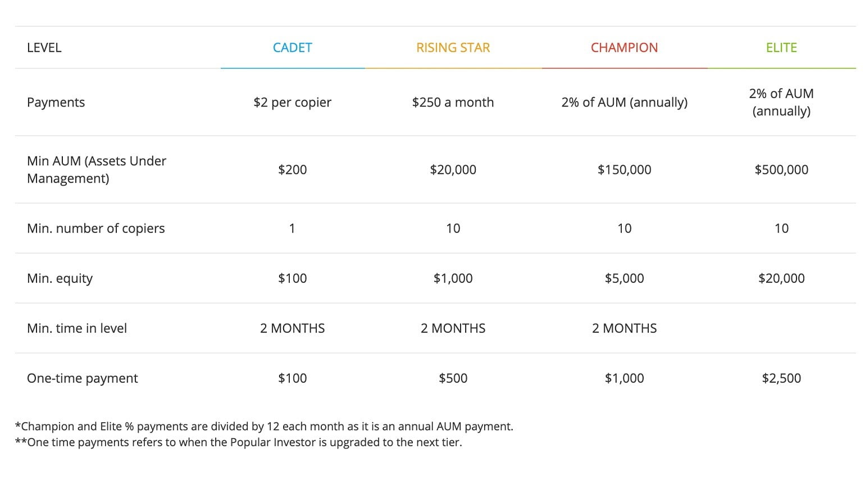Click the LEVEL column header
865x480 pixels.
44,48
